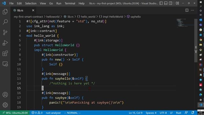Close the lib.rs tab
This screenshot has height=115, width=204.
point(33,10)
